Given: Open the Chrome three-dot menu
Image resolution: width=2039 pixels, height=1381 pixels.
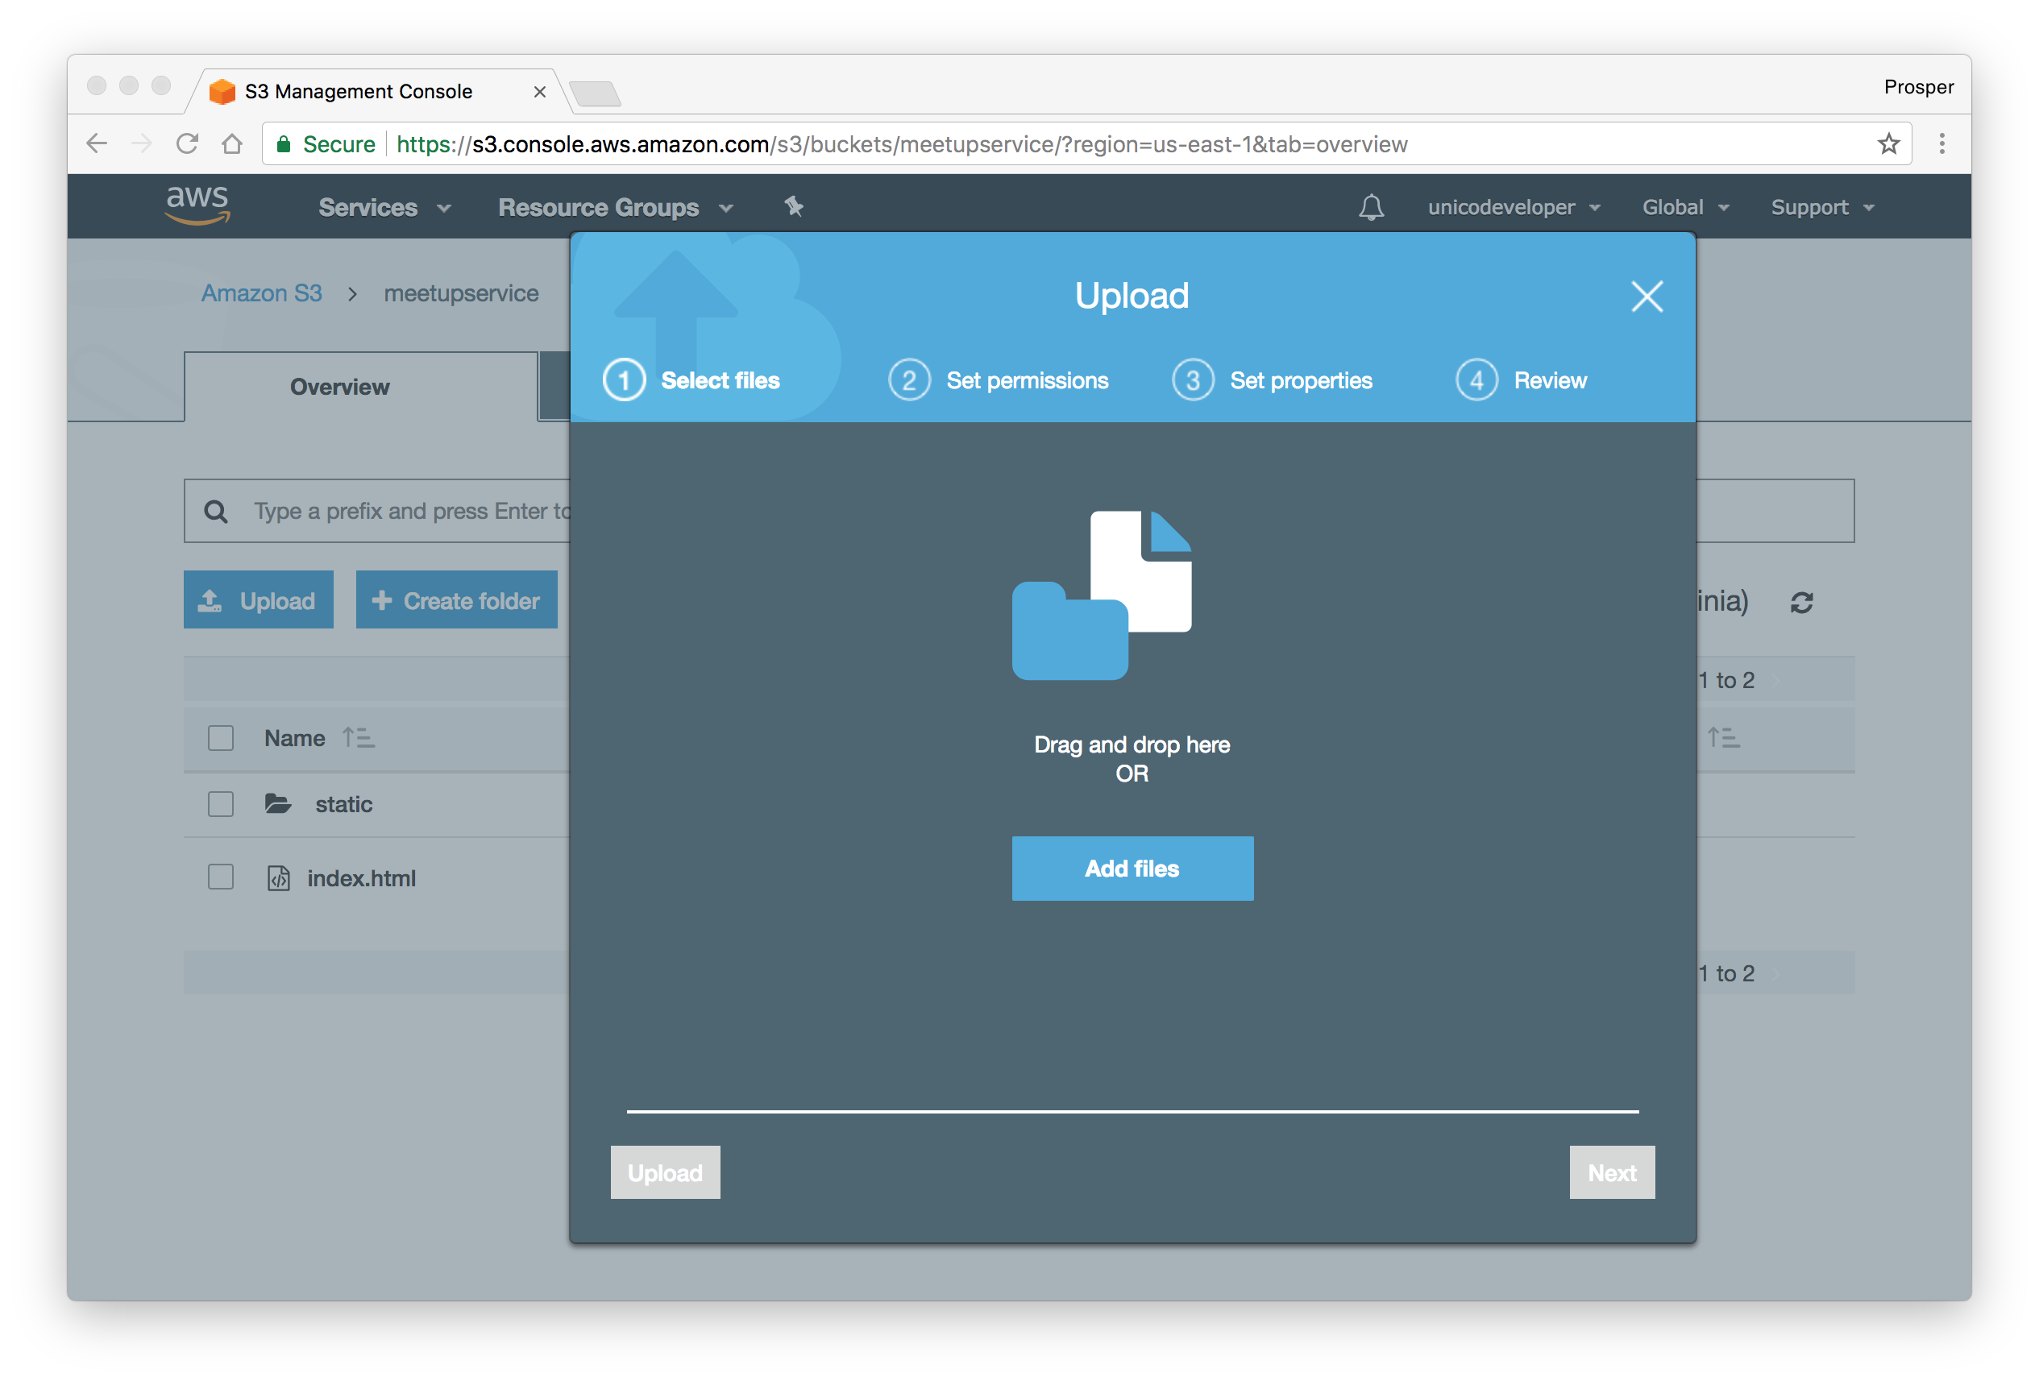Looking at the screenshot, I should [x=1941, y=143].
